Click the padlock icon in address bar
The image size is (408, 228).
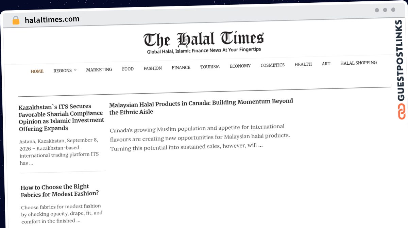click(x=16, y=20)
